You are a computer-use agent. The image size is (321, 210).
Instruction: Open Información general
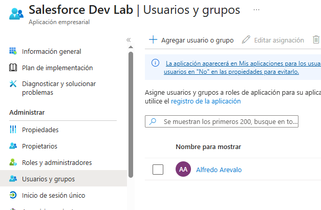click(51, 51)
